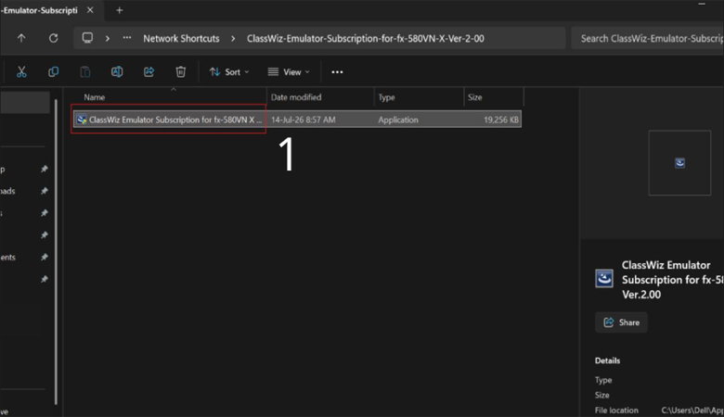Click the Share icon in toolbar
This screenshot has height=417, width=724.
[x=149, y=72]
